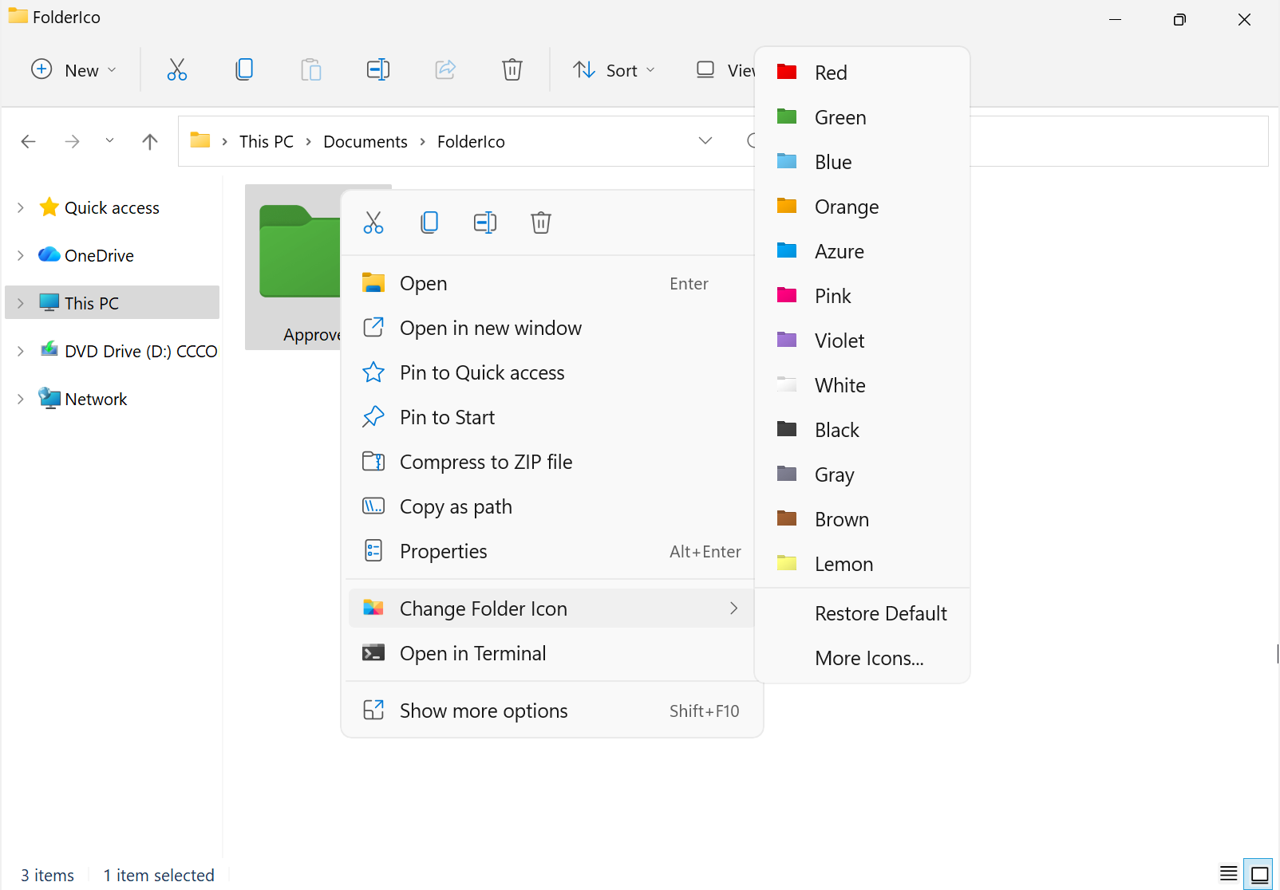The width and height of the screenshot is (1280, 890).
Task: Expand the Quick access section
Action: [x=20, y=207]
